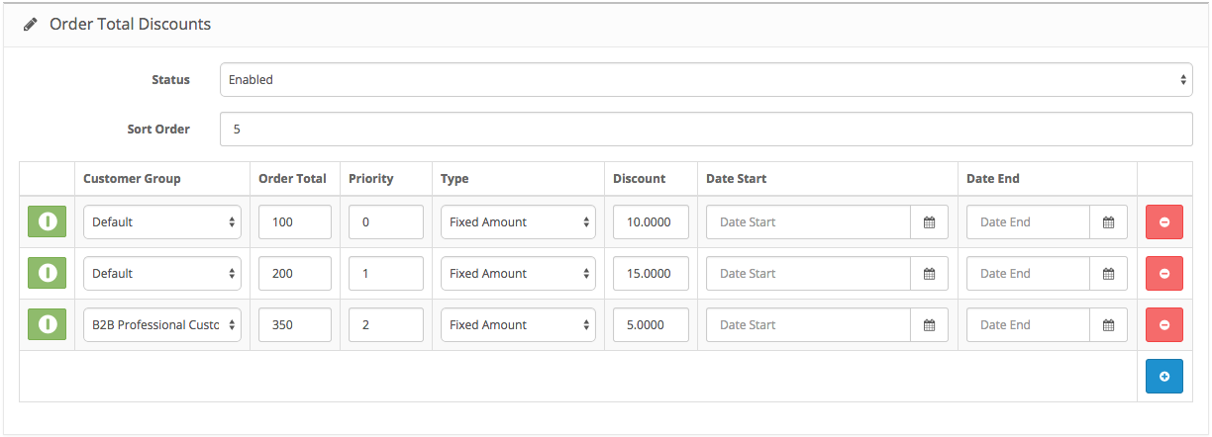Add a new discount row with blue plus
This screenshot has width=1212, height=437.
pos(1163,377)
